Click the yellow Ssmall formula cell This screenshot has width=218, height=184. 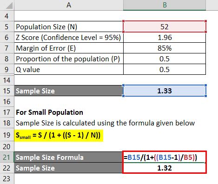click(59, 135)
